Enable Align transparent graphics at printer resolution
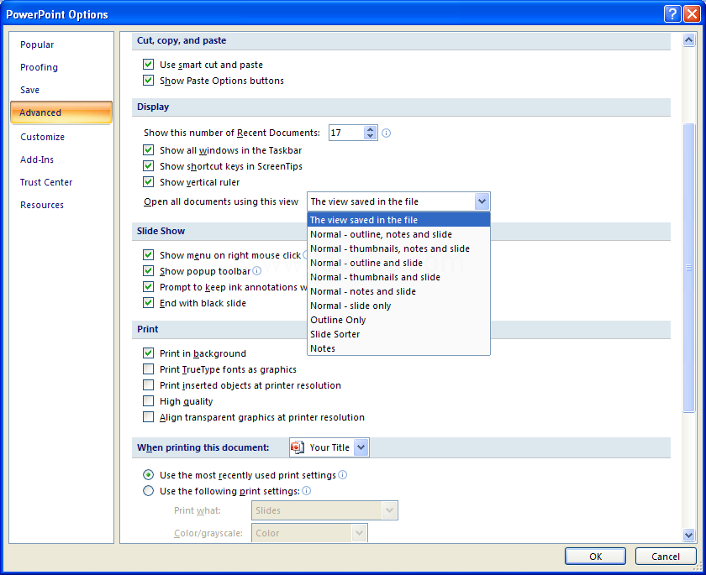Viewport: 706px width, 575px height. tap(148, 416)
